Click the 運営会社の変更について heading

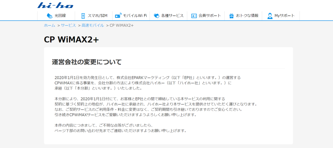87,62
